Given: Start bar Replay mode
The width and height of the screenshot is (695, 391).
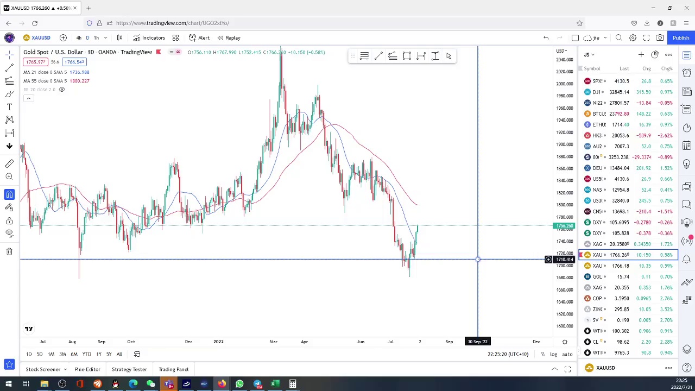Looking at the screenshot, I should 229,37.
